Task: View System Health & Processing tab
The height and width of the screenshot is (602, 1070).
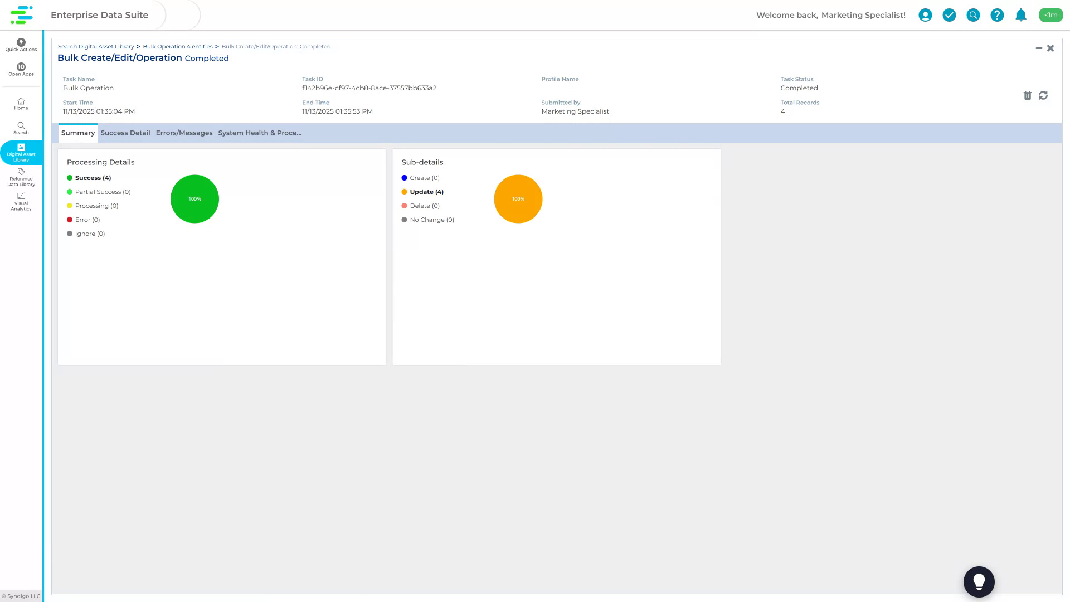Action: pyautogui.click(x=260, y=133)
